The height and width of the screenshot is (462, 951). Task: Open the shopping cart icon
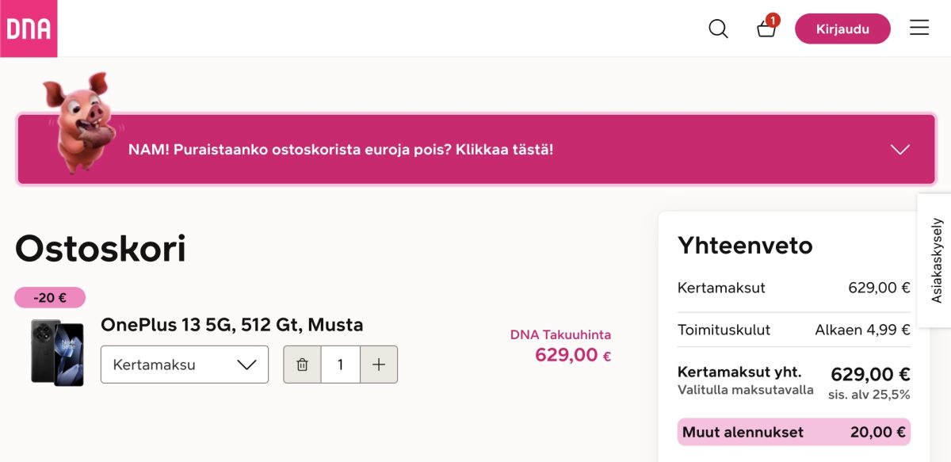point(766,30)
